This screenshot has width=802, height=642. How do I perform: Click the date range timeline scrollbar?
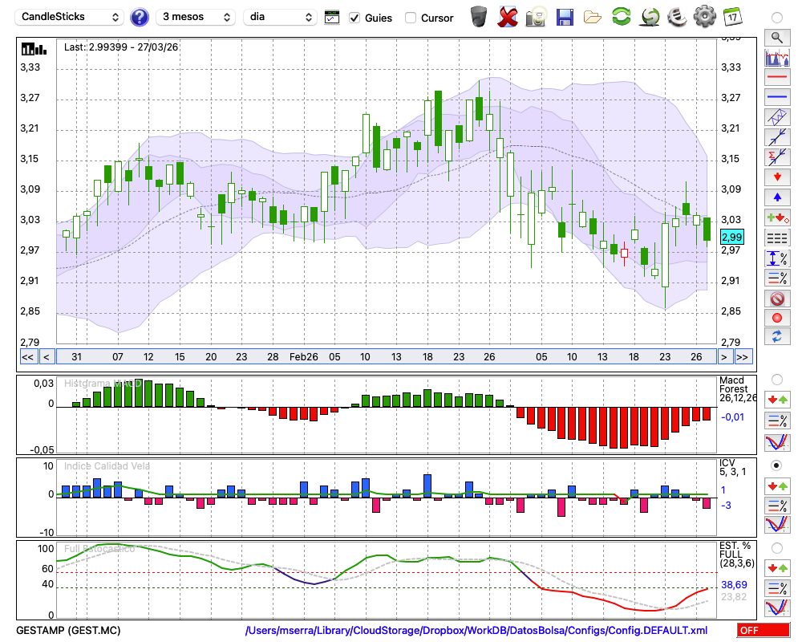click(385, 356)
